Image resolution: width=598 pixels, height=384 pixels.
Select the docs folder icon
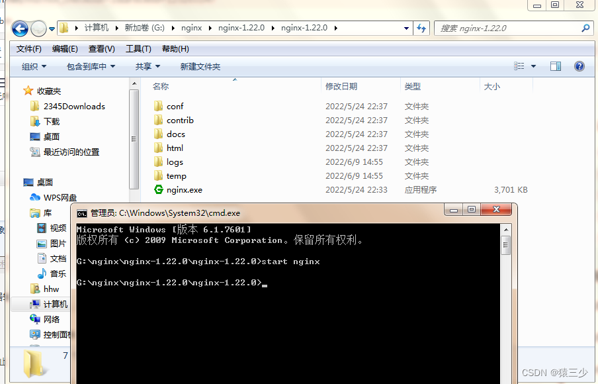(158, 134)
